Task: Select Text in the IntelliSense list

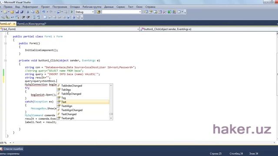Action: [x=83, y=102]
